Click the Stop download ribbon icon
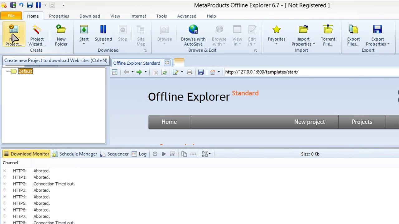 click(x=123, y=33)
